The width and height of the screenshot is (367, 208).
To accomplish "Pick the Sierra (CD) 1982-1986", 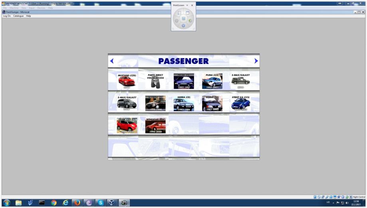I will [184, 103].
